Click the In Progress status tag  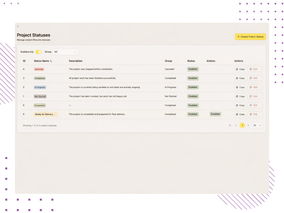[x=40, y=87]
